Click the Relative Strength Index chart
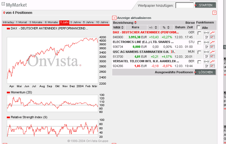226x144 pixels. (53, 128)
